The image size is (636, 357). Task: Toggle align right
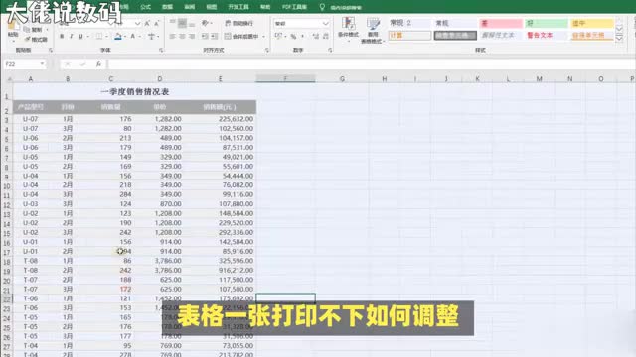point(192,37)
